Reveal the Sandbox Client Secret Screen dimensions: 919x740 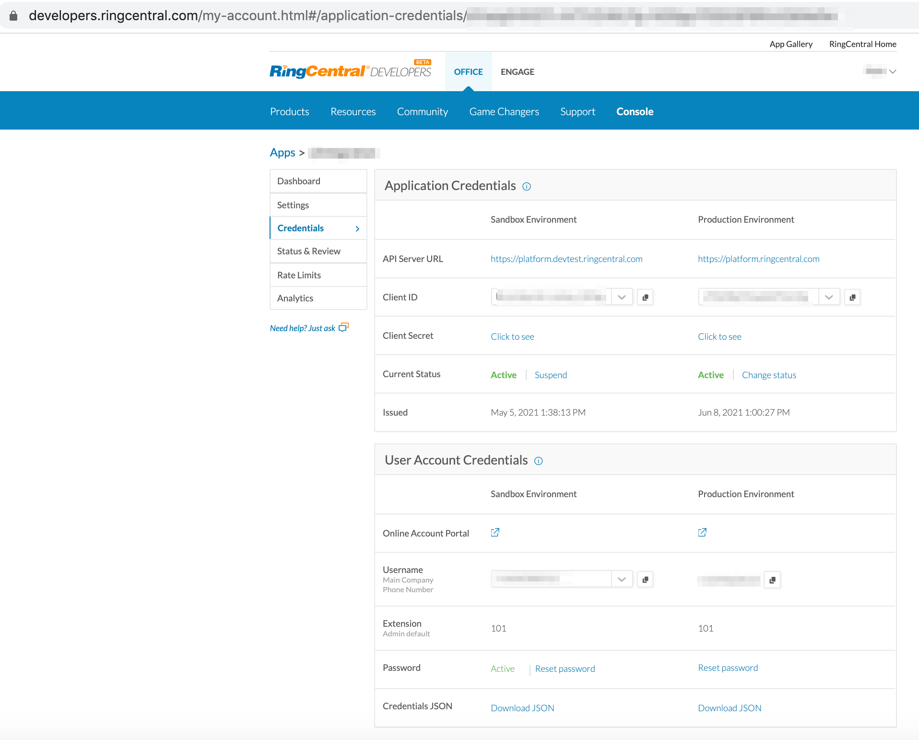512,336
